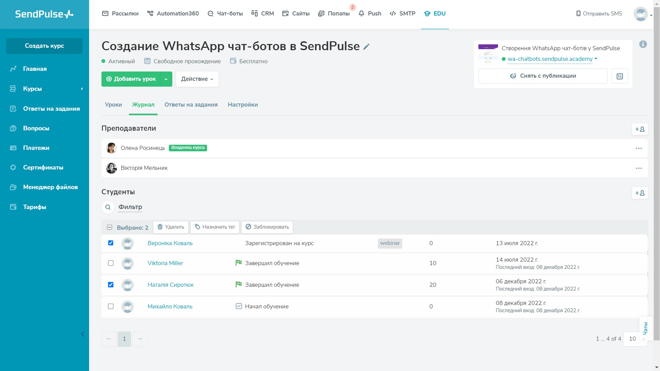Go to next page arrow
Viewport: 660px width, 371px height.
click(140, 339)
